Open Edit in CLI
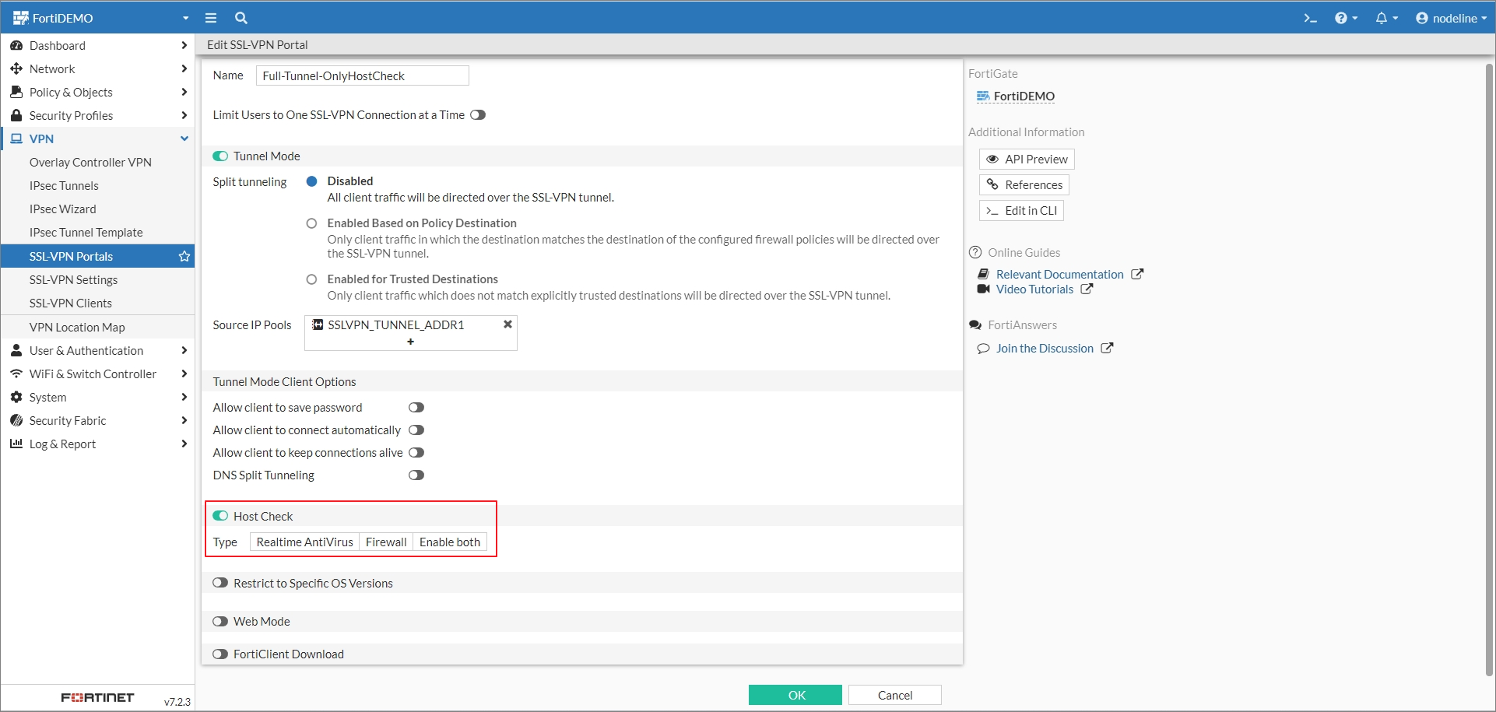1496x712 pixels. (x=1021, y=210)
